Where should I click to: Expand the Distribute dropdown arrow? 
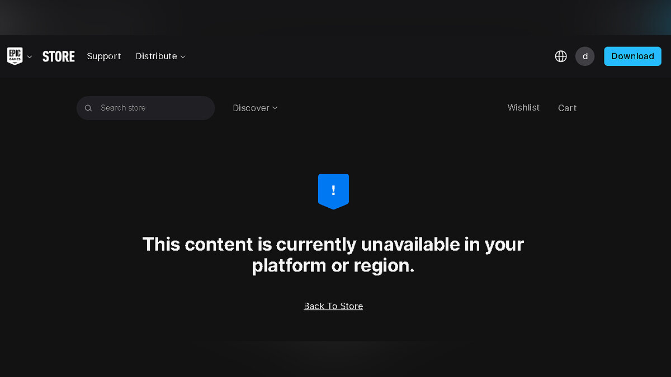183,57
